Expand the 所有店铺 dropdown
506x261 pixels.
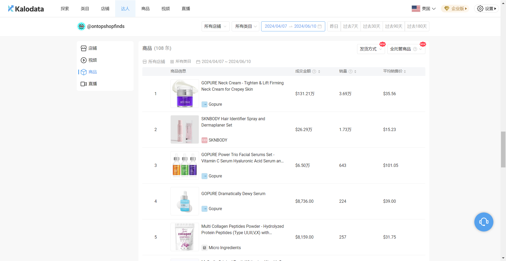tap(215, 26)
